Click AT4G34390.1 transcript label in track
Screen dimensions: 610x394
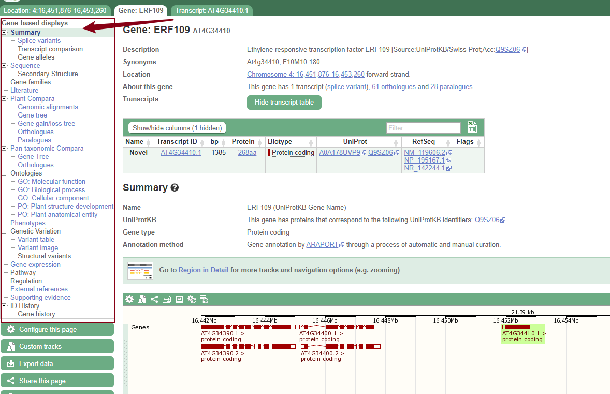pos(223,333)
